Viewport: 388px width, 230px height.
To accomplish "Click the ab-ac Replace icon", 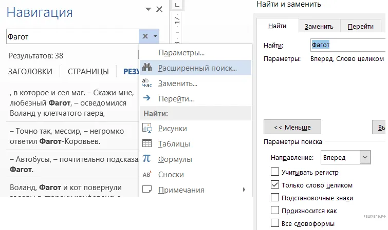I will tap(147, 83).
